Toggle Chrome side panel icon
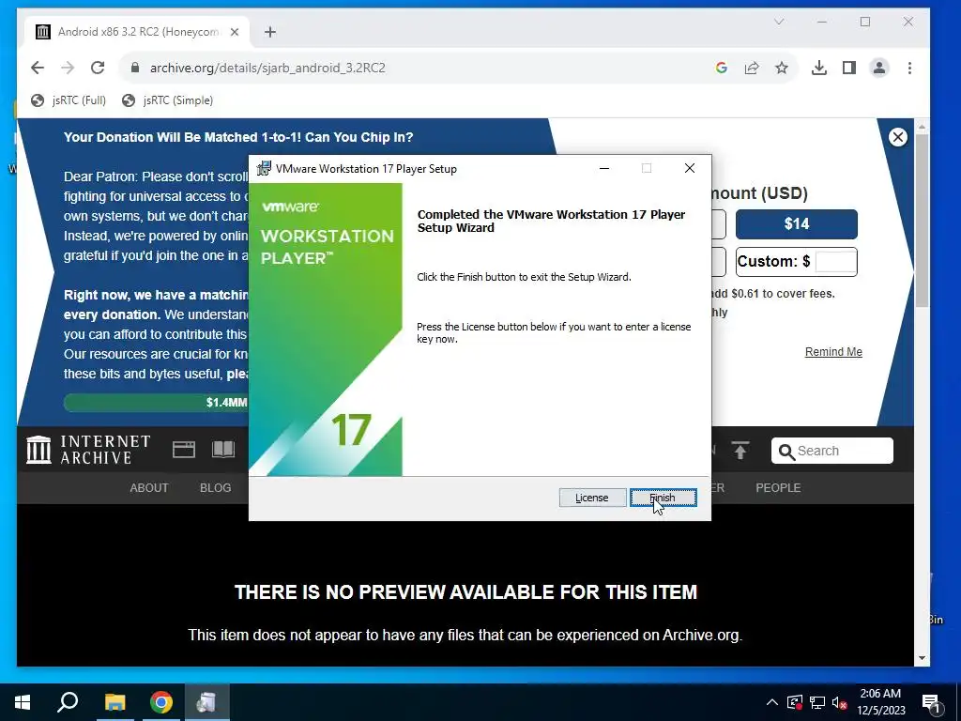 848,68
